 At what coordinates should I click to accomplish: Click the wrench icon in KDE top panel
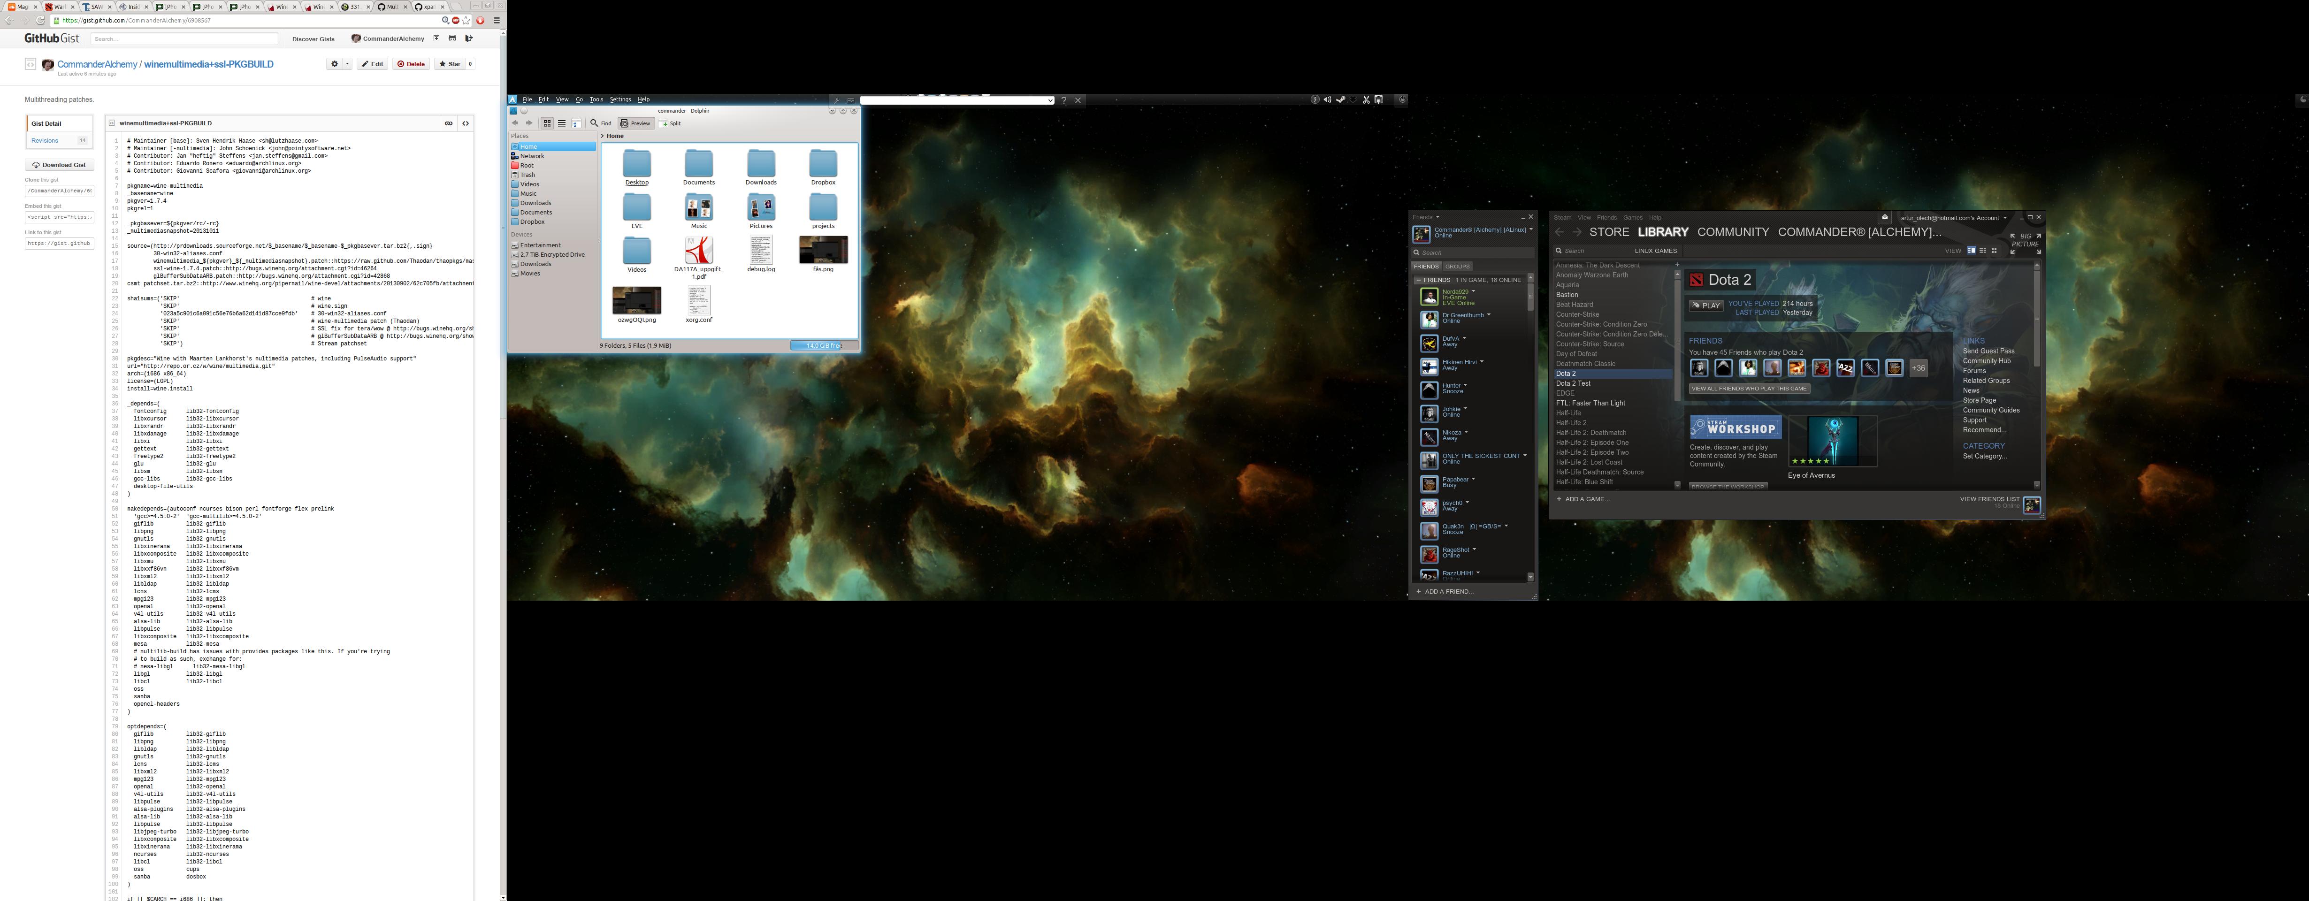(836, 100)
